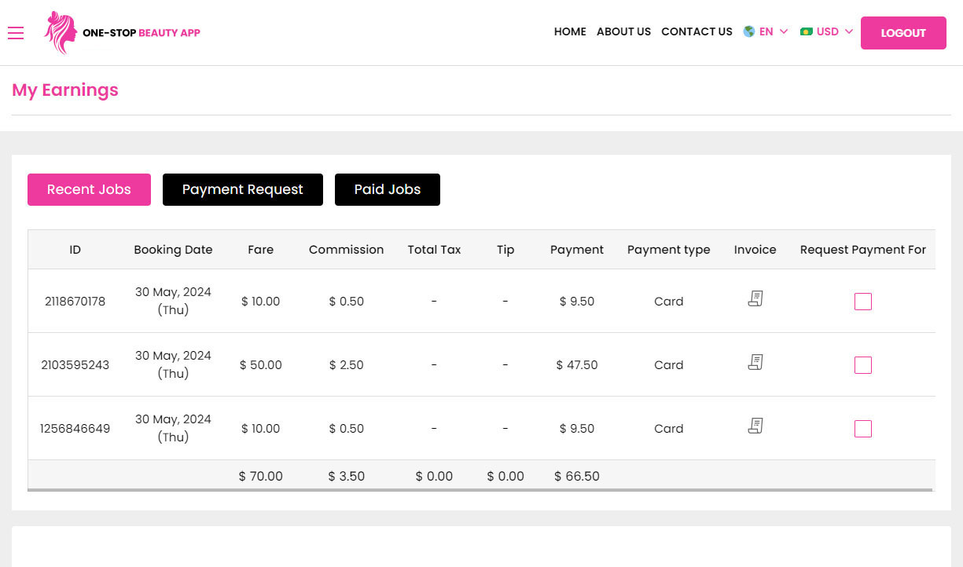The image size is (963, 567).
Task: Open the ABOUT US page
Action: [623, 31]
